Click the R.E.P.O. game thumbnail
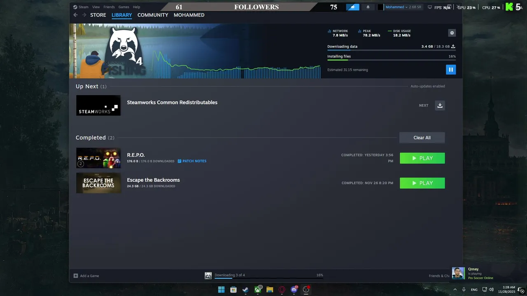Screen dimensions: 527x296 98,158
